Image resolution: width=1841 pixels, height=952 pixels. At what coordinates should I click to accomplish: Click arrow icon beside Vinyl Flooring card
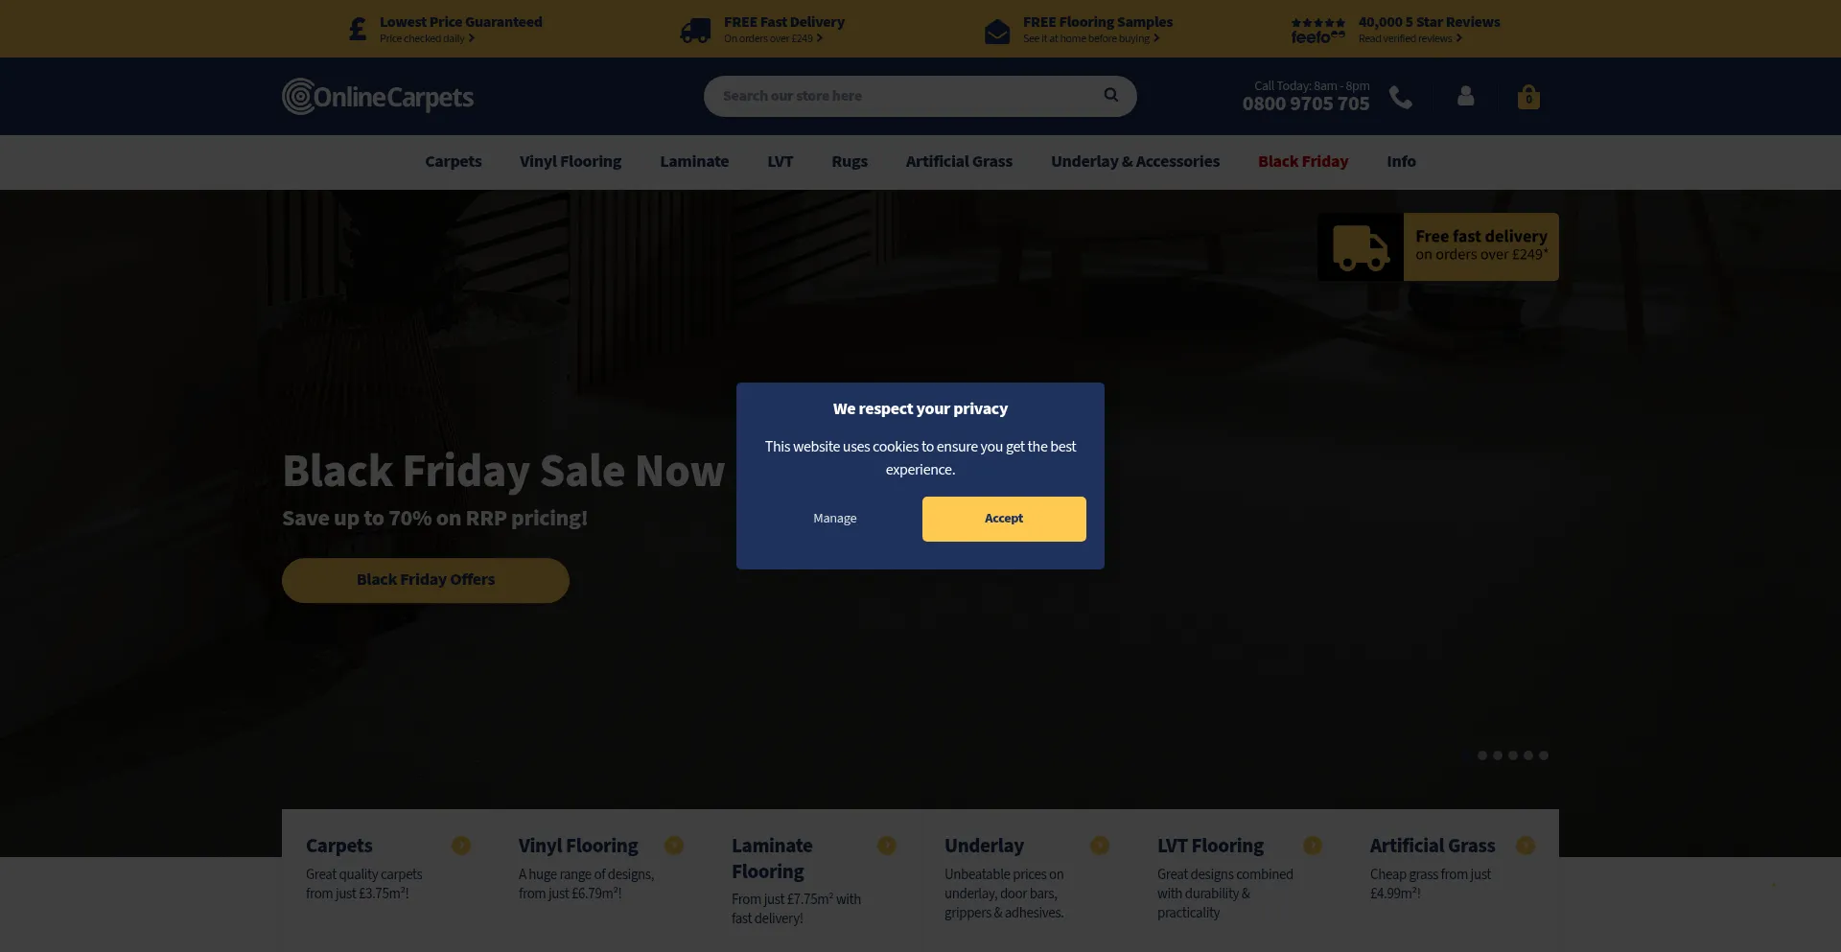[674, 846]
